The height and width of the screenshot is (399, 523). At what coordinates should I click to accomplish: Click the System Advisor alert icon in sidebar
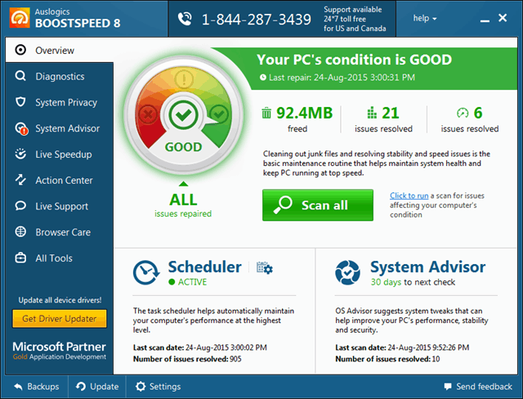[21, 128]
